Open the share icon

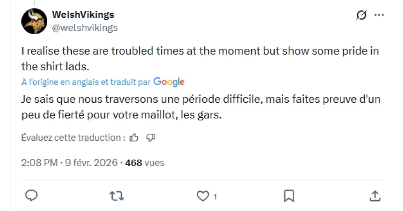click(x=375, y=196)
